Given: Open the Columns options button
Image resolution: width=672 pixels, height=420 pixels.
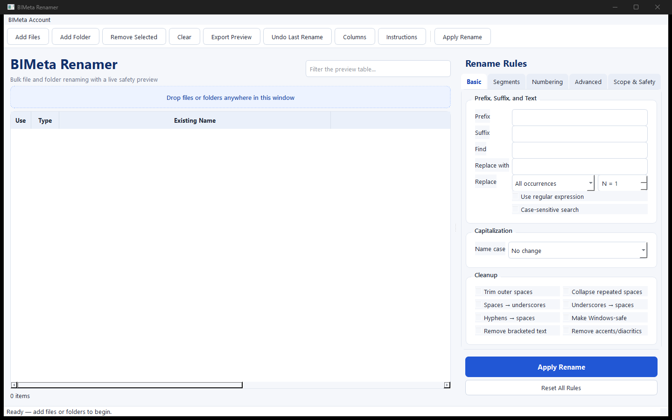Looking at the screenshot, I should [355, 37].
